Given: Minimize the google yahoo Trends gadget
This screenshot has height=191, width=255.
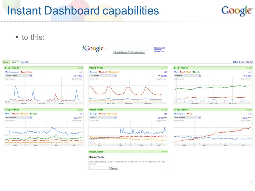Looking at the screenshot, I should click(164, 110).
